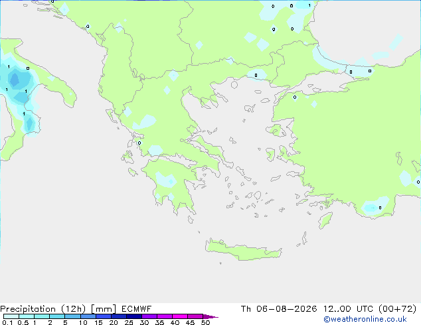Click the date "Th 06-08-2026"

click(x=279, y=309)
